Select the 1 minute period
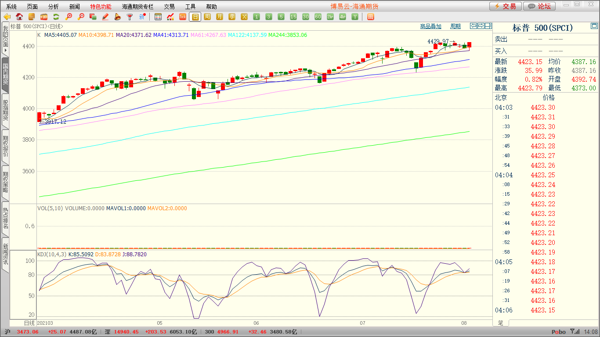 click(x=257, y=17)
